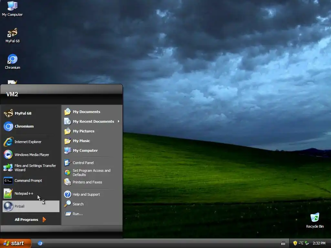
Task: Click Safely Remove Hardware tray icon
Action: click(307, 243)
